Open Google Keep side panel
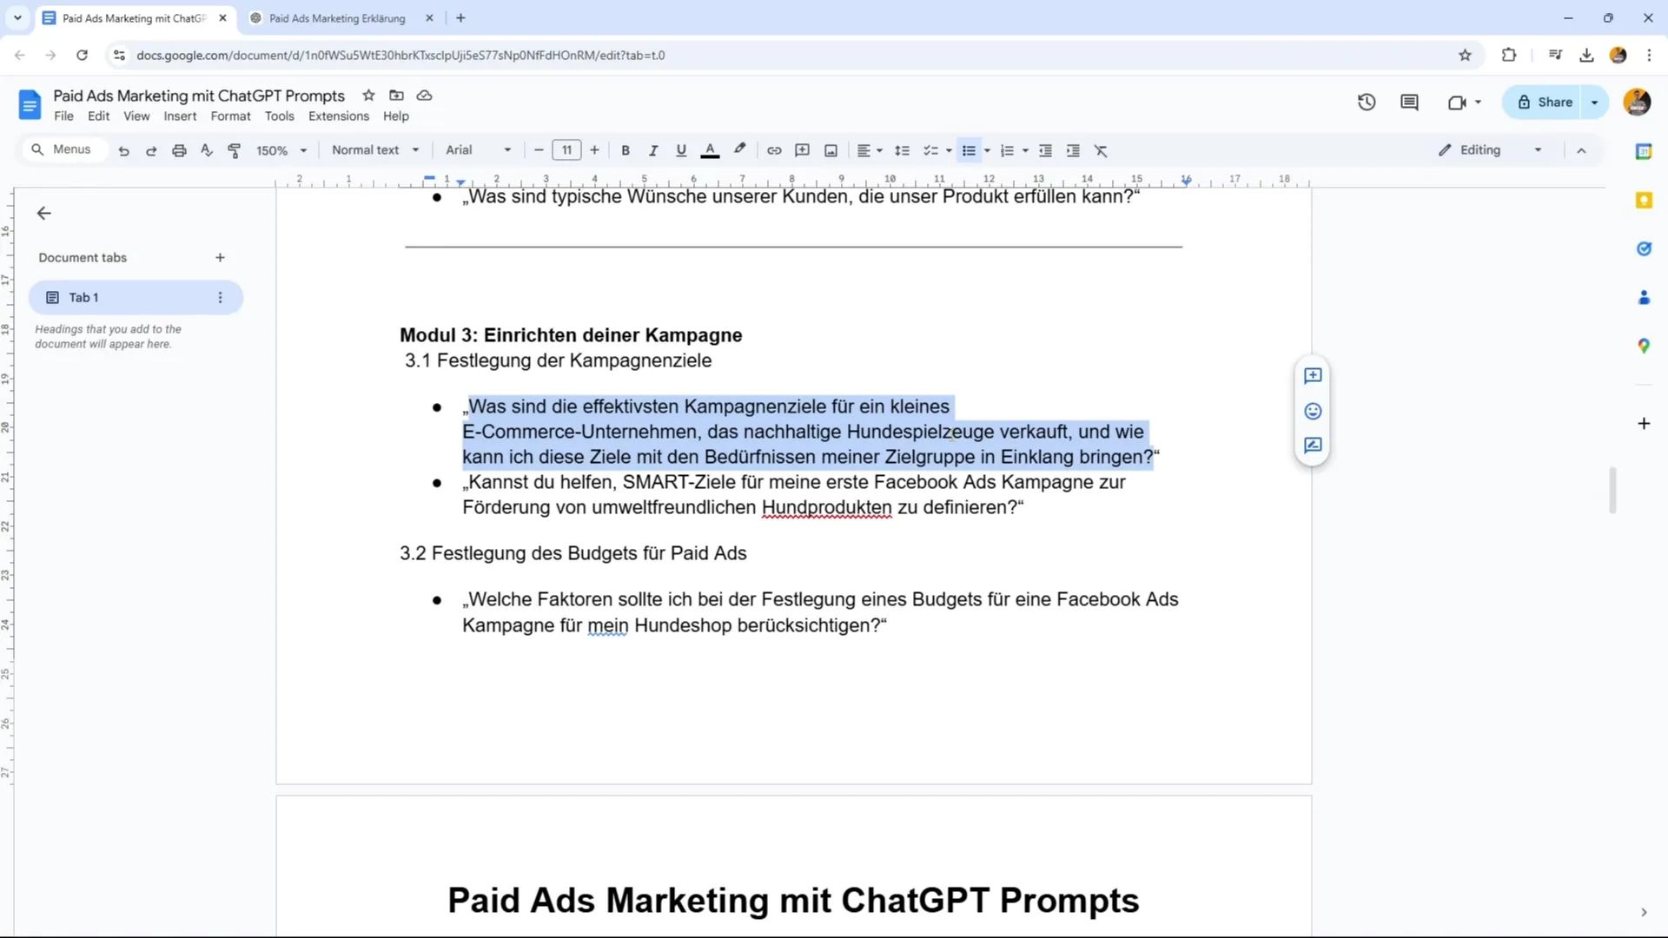The width and height of the screenshot is (1668, 938). 1644,201
